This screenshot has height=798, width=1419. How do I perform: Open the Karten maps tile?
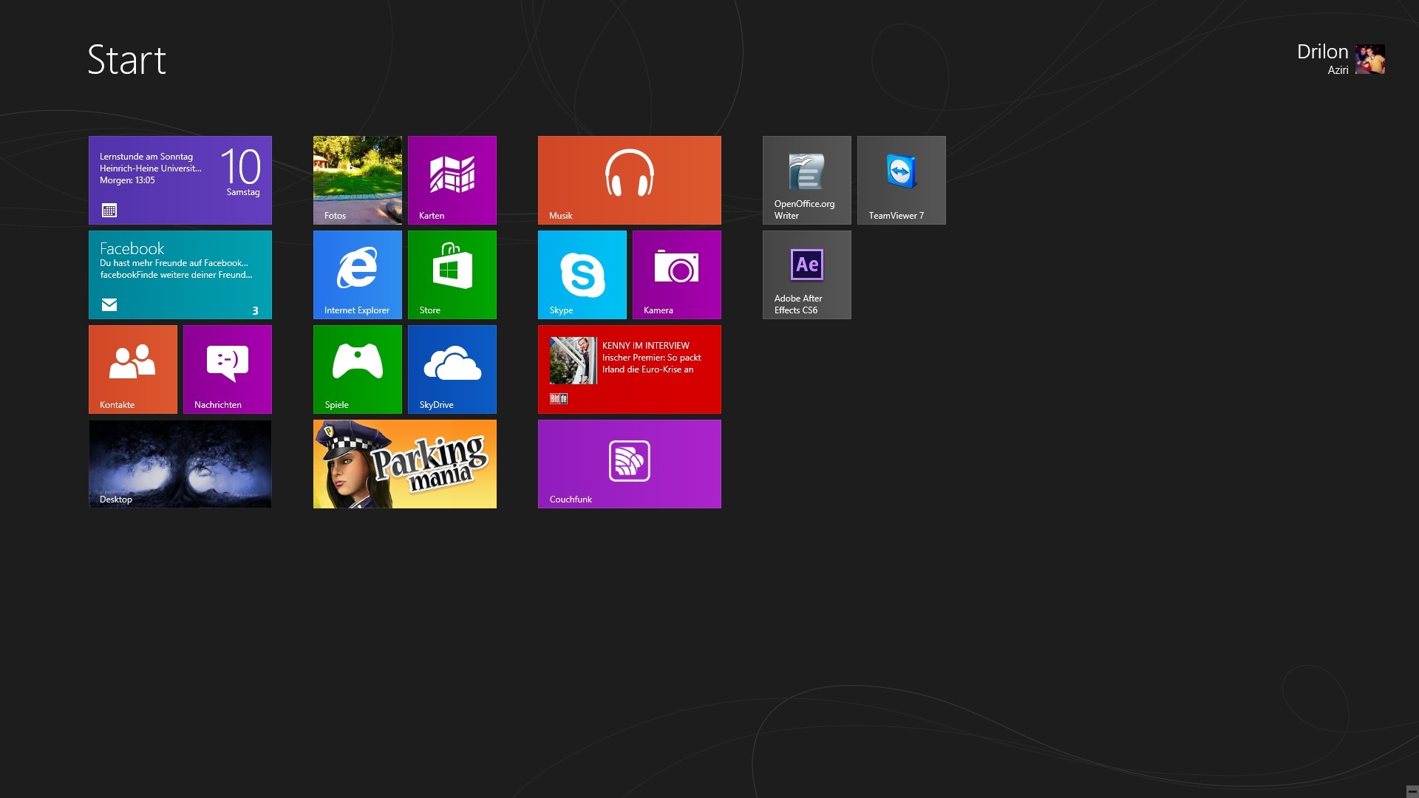452,180
